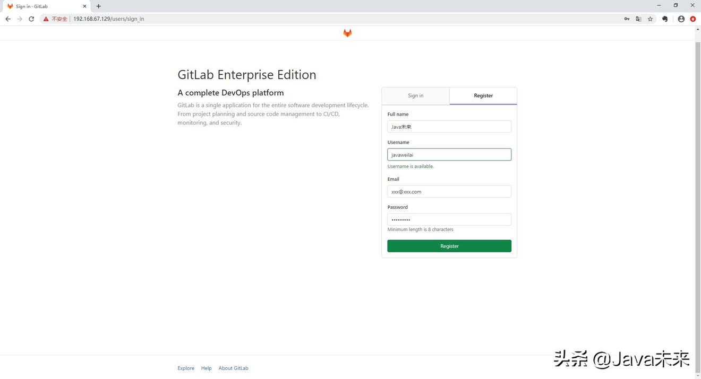
Task: Open the saved passwords key icon
Action: point(627,19)
